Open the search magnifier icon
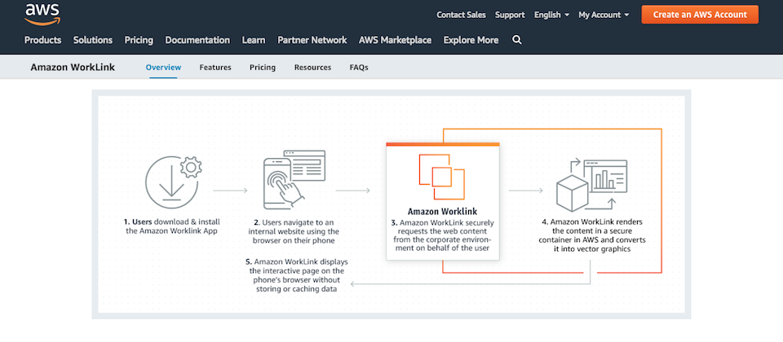783x342 pixels. click(516, 40)
